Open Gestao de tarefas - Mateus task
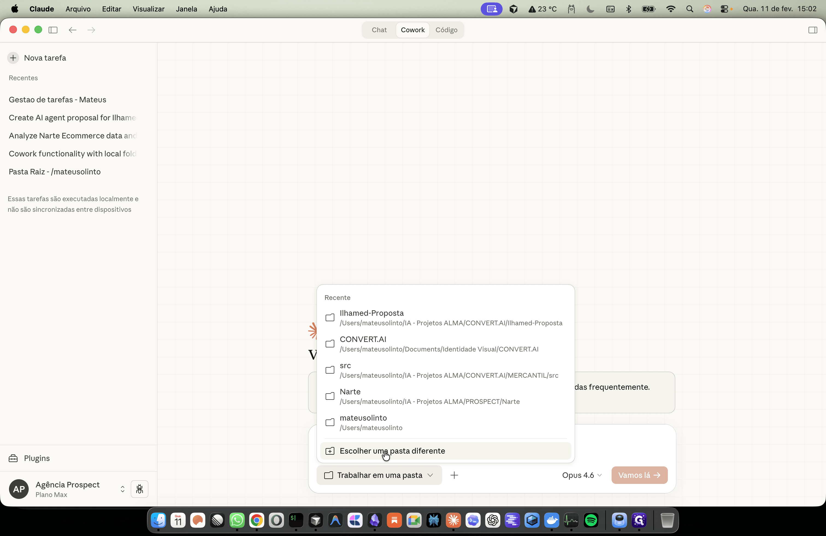Screen dimensions: 826x536 point(58,100)
